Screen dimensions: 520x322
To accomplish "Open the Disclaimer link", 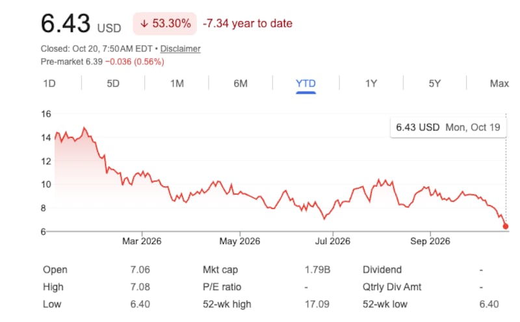I will tap(181, 49).
